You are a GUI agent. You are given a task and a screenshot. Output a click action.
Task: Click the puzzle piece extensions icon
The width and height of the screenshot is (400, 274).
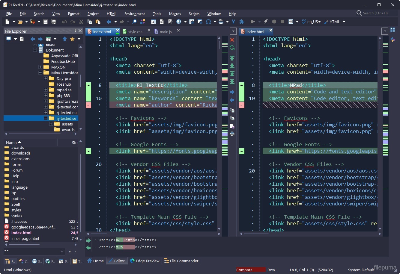242,22
